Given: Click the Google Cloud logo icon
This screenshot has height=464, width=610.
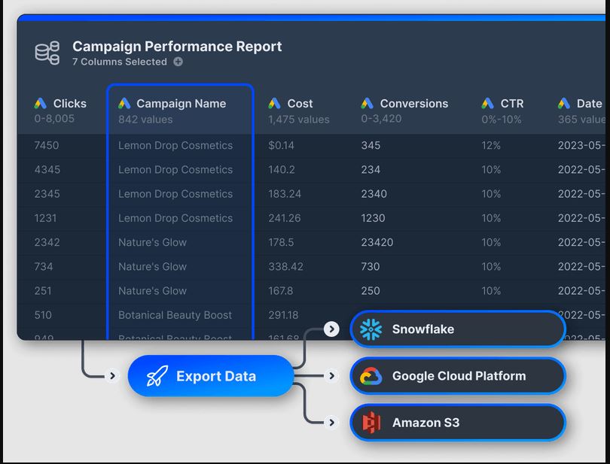Looking at the screenshot, I should pyautogui.click(x=371, y=376).
